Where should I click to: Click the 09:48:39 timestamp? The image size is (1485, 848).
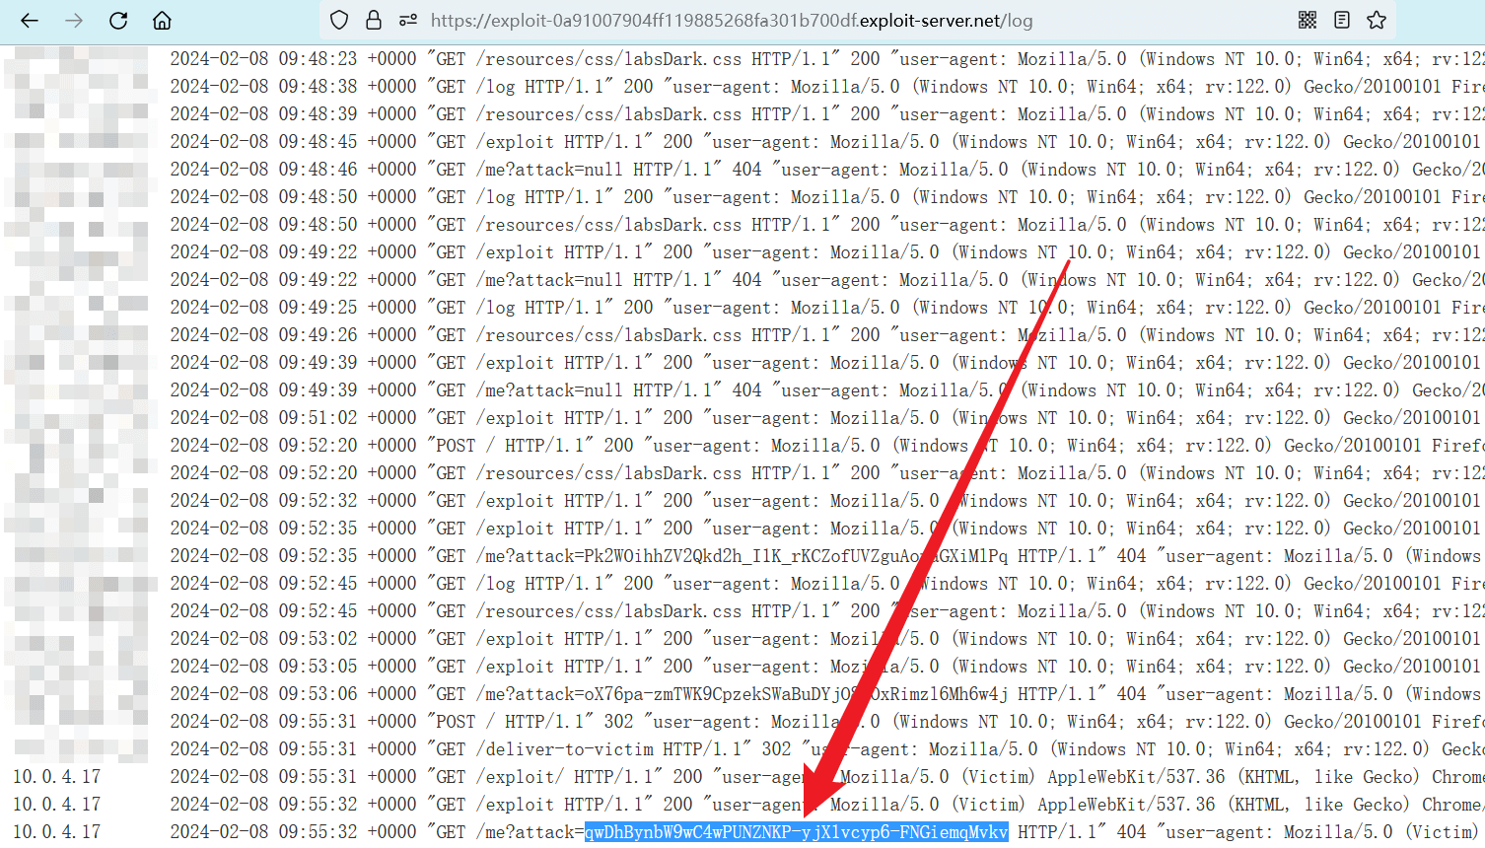tap(318, 114)
